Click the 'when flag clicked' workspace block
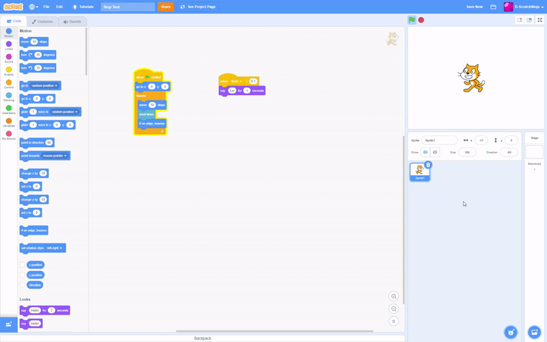Screen dimensions: 547x342 click(x=149, y=77)
